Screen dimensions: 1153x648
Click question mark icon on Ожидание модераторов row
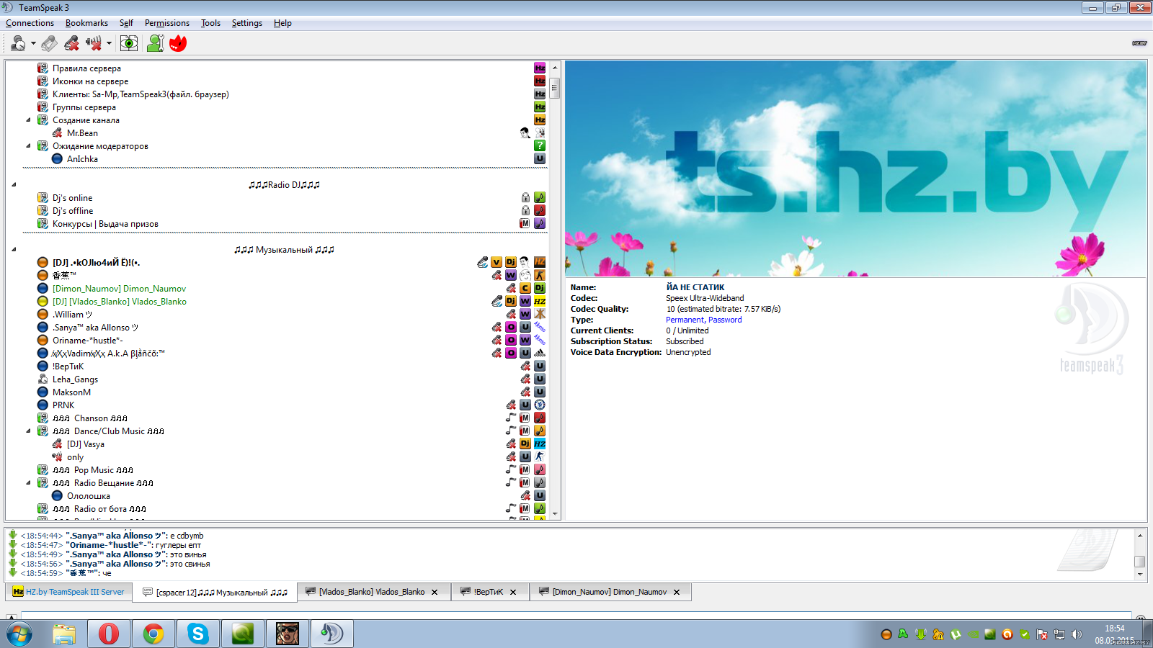[x=540, y=145]
